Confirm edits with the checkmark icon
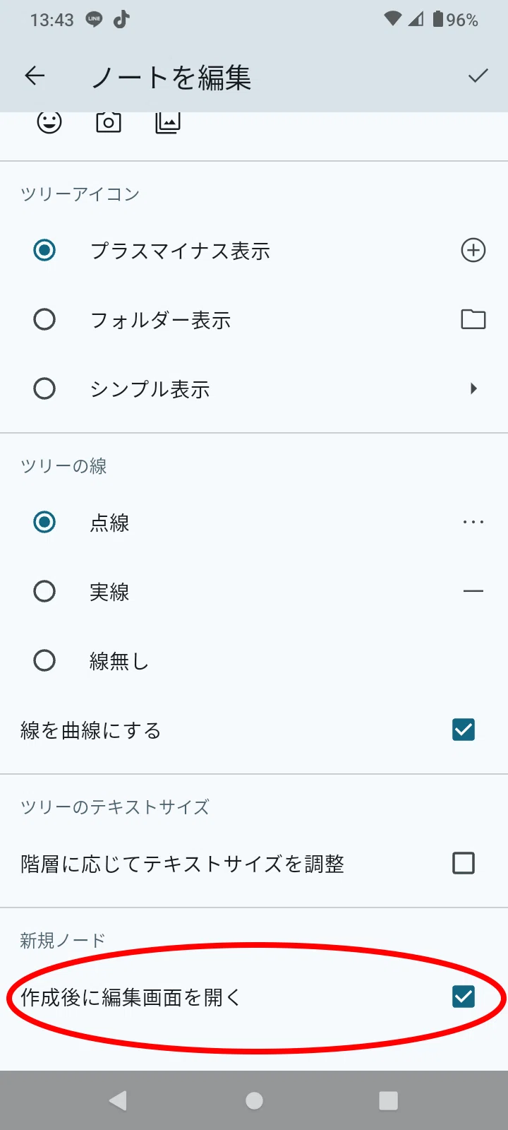This screenshot has height=1130, width=508. point(478,76)
